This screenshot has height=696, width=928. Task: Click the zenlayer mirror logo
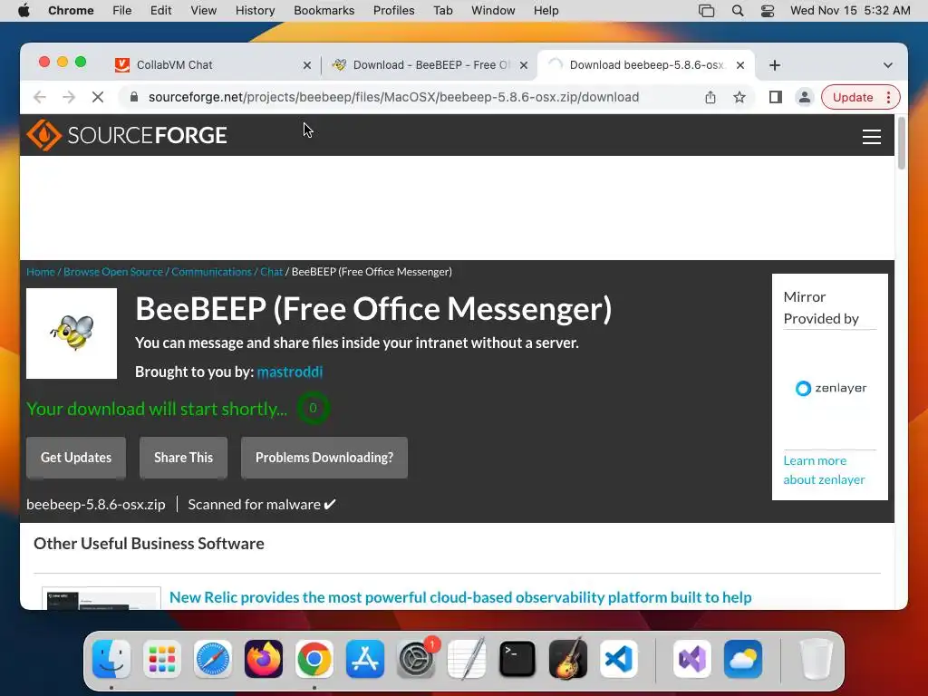[x=830, y=388]
